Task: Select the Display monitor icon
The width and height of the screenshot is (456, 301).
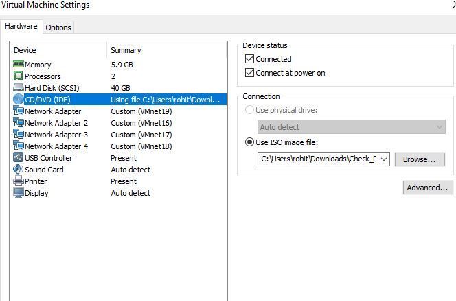Action: point(19,193)
